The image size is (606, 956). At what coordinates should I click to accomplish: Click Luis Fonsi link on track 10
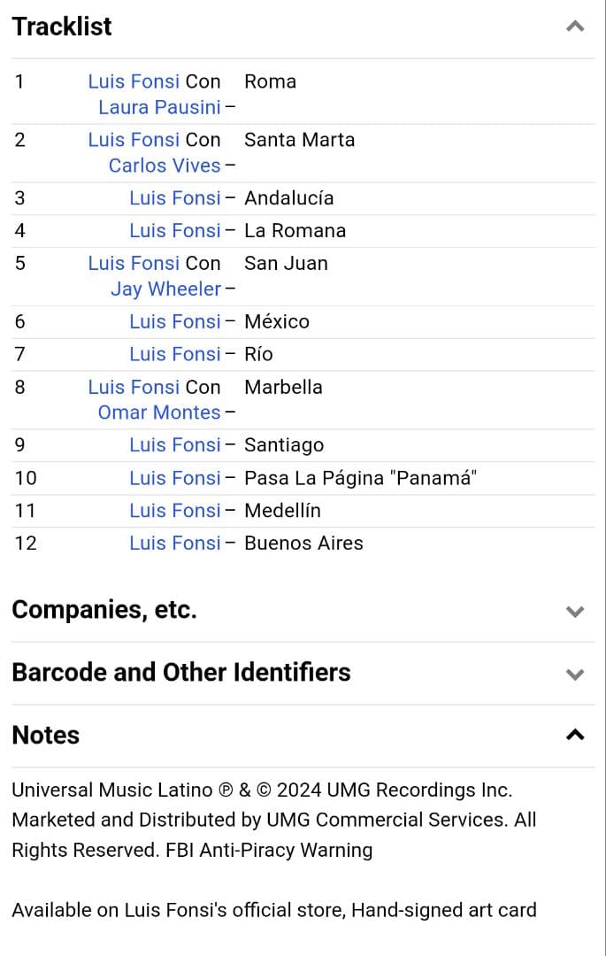174,478
